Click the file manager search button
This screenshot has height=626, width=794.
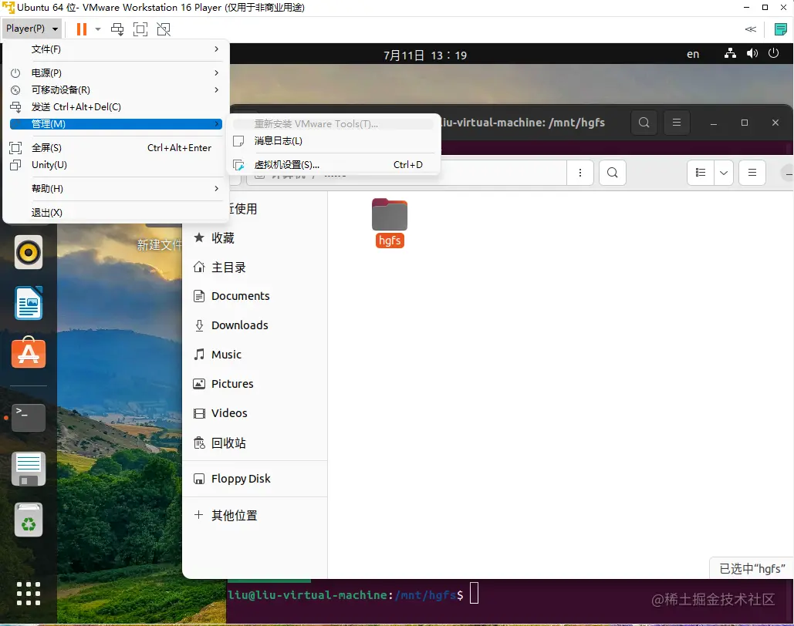[613, 173]
